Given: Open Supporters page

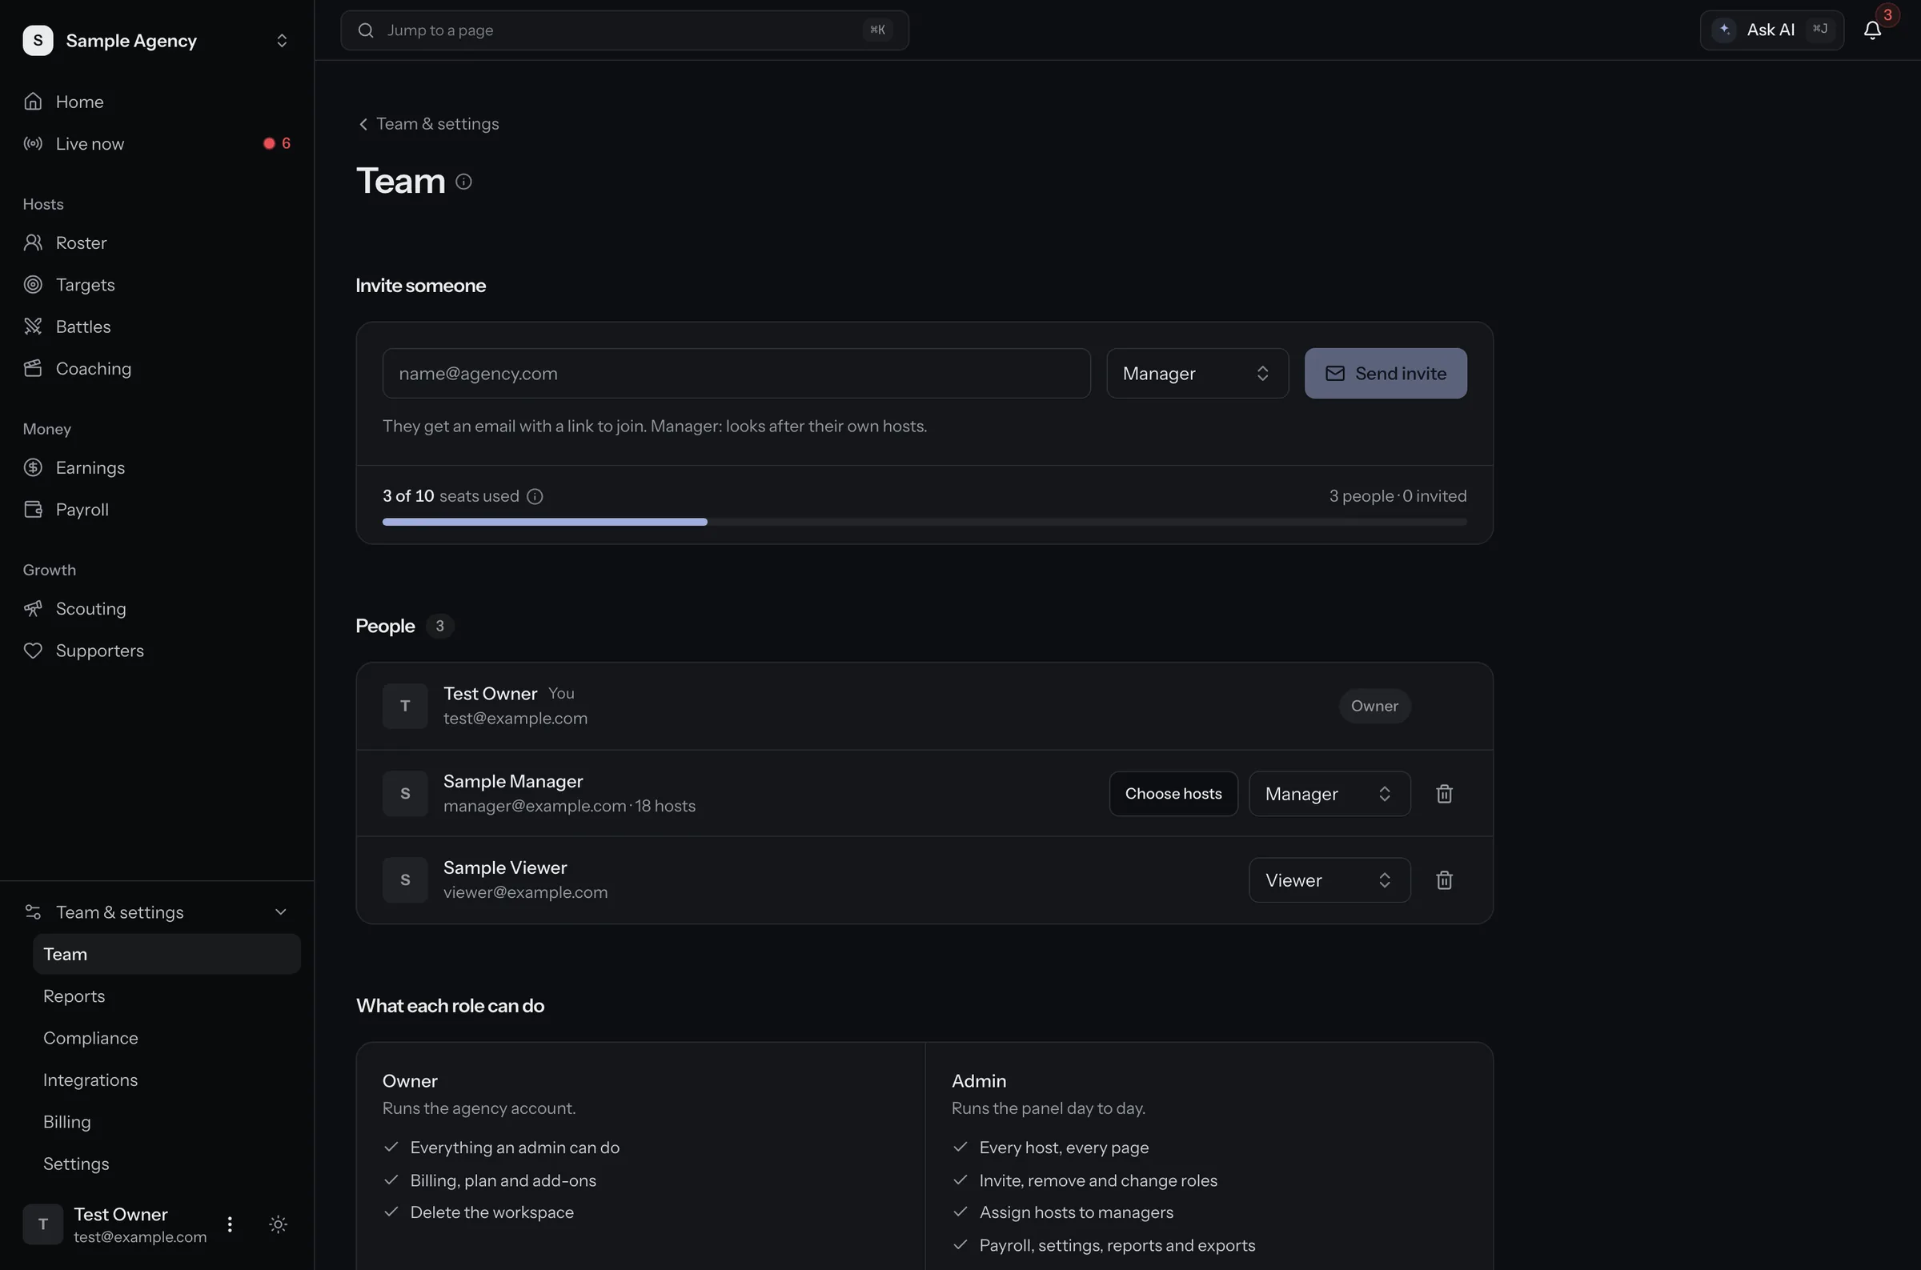Looking at the screenshot, I should click(157, 651).
